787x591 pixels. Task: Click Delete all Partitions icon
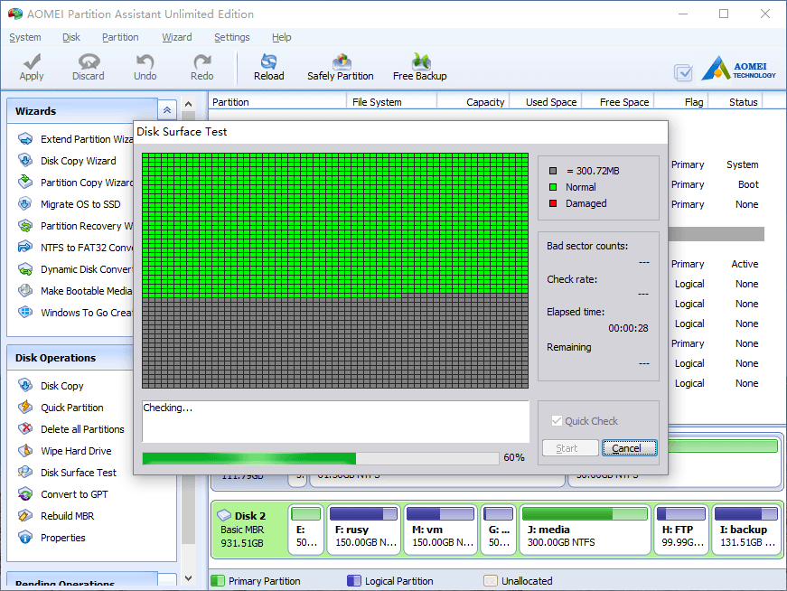click(25, 429)
